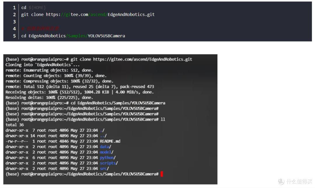The image size is (315, 188).
Task: Click line number 5 in the code block
Action: point(14,36)
